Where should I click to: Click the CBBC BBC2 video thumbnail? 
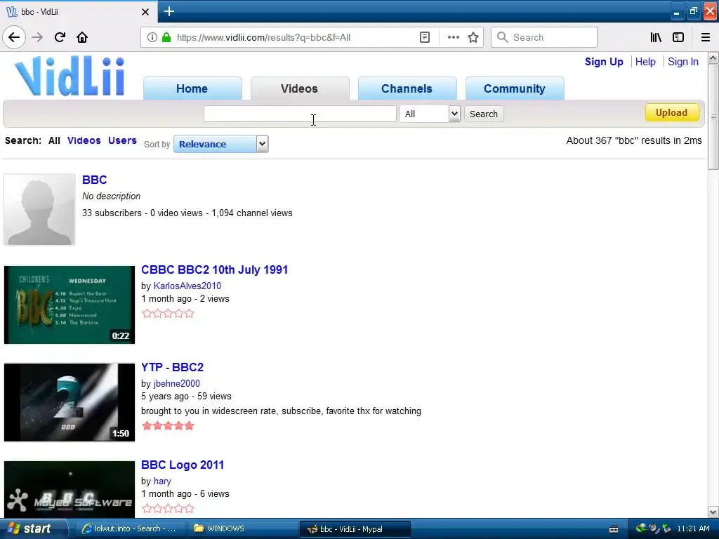point(70,305)
